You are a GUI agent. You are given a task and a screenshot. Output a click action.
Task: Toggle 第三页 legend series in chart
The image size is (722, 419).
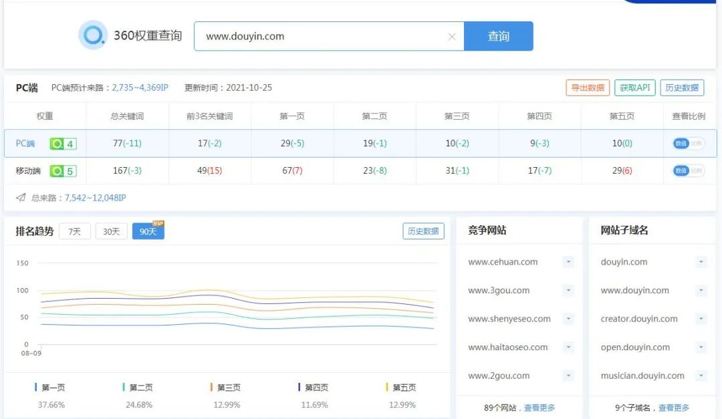click(x=225, y=387)
